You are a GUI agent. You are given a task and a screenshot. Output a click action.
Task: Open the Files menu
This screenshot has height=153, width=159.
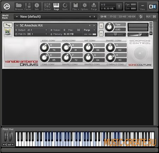(76, 7)
